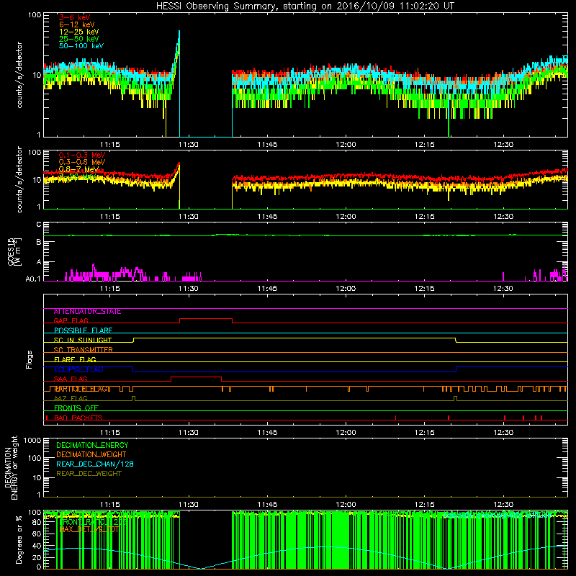
Task: Click the 11:45 label under the keV panel
Action: pos(267,145)
